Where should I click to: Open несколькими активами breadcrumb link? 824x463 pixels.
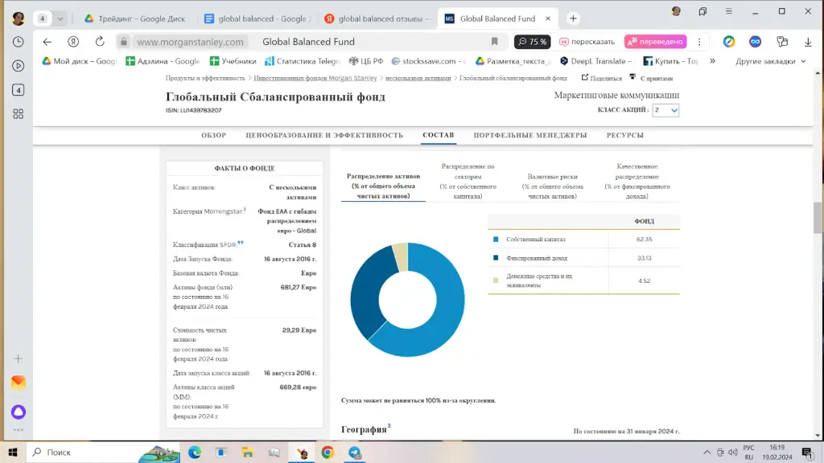[x=418, y=78]
